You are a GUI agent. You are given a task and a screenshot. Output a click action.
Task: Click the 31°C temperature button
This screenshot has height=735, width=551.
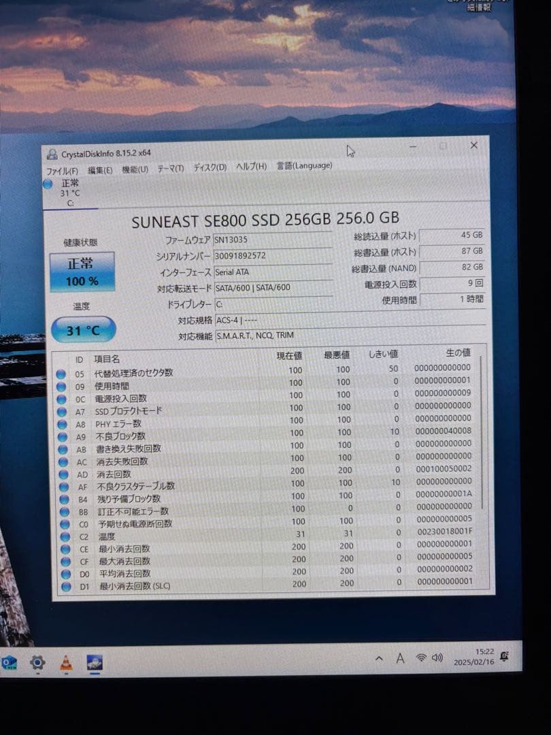pyautogui.click(x=82, y=329)
